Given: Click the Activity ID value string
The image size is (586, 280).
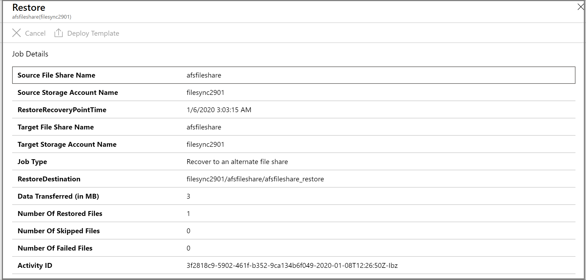Looking at the screenshot, I should [x=292, y=265].
